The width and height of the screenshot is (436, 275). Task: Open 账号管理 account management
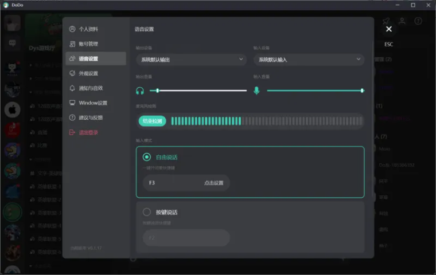point(96,44)
